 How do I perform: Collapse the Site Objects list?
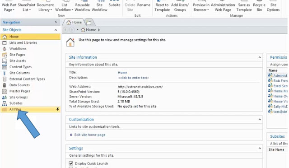point(56,30)
